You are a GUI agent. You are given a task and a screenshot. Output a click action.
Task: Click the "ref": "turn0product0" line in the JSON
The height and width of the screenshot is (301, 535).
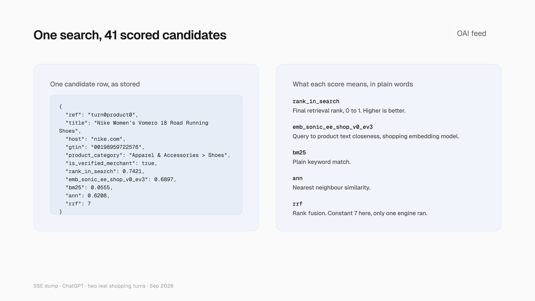(102, 115)
